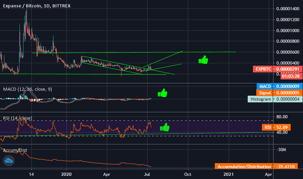Click the 01:03:28 countdown timer label
Screen dimensions: 303x179
click(x=291, y=76)
